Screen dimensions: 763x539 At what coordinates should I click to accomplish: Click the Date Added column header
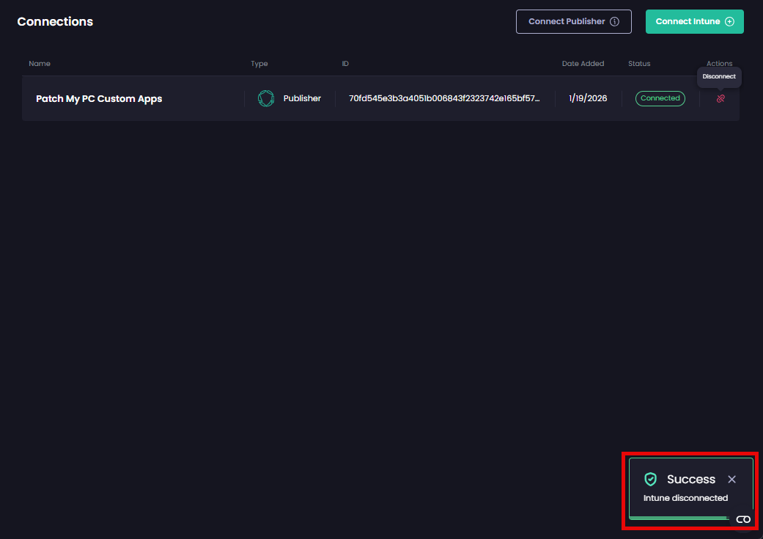[x=583, y=63]
